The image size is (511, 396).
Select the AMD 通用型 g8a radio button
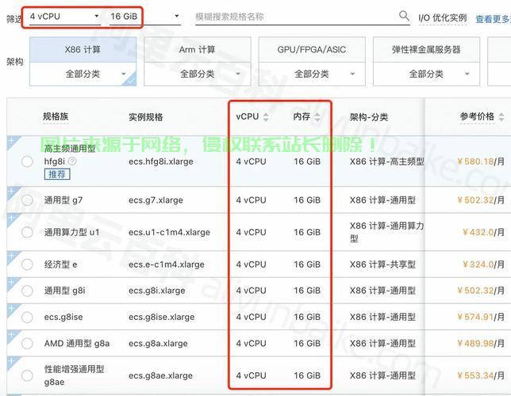tap(27, 343)
